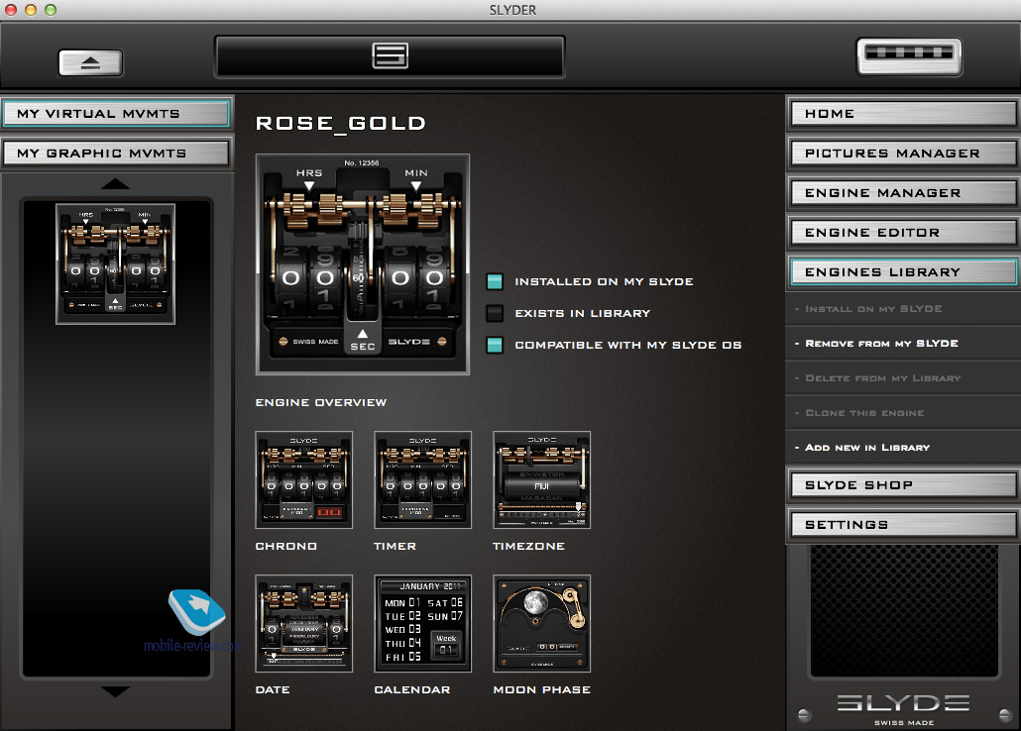Click the ROSE_GOLD title text
This screenshot has height=731, width=1021.
coord(341,123)
